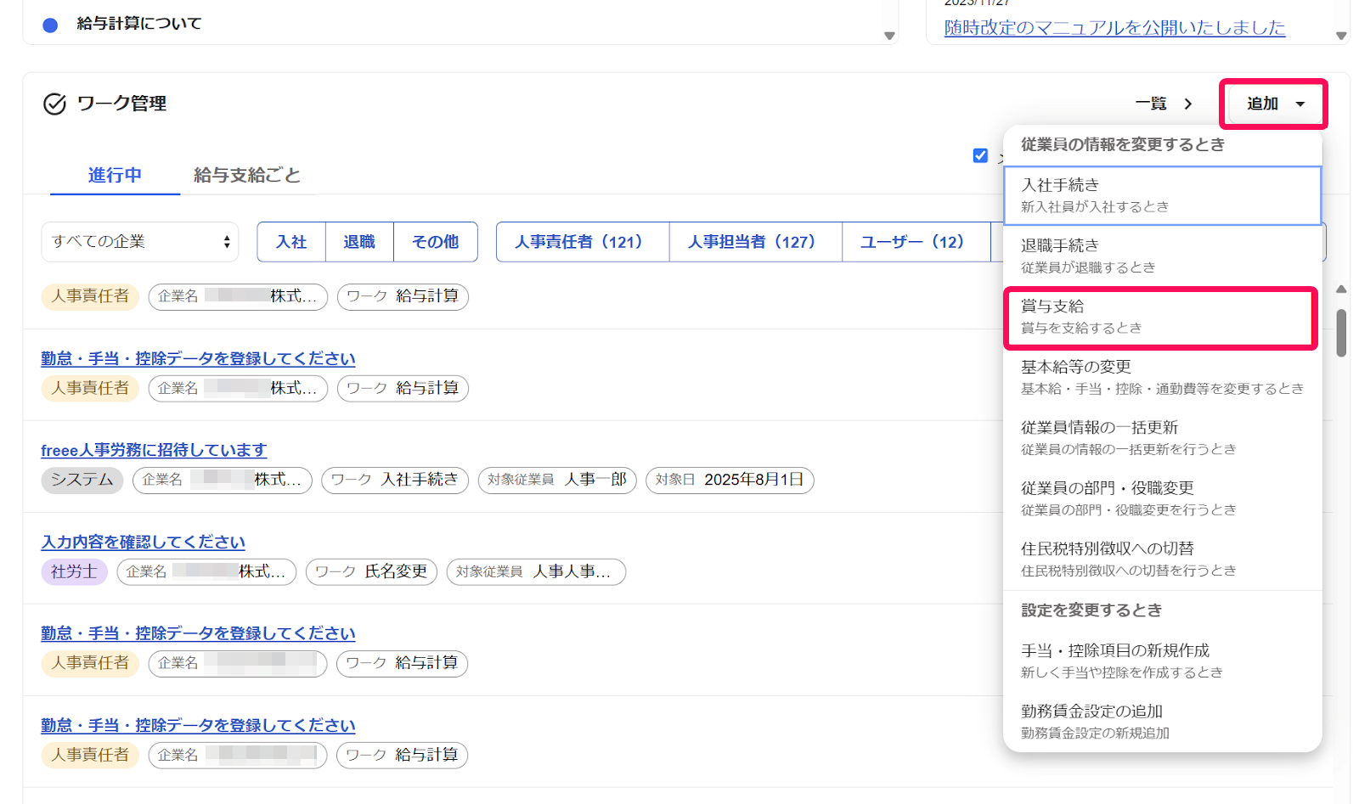This screenshot has width=1359, height=804.
Task: Click the ワーク管理 checkmark circle icon
Action: tap(54, 104)
